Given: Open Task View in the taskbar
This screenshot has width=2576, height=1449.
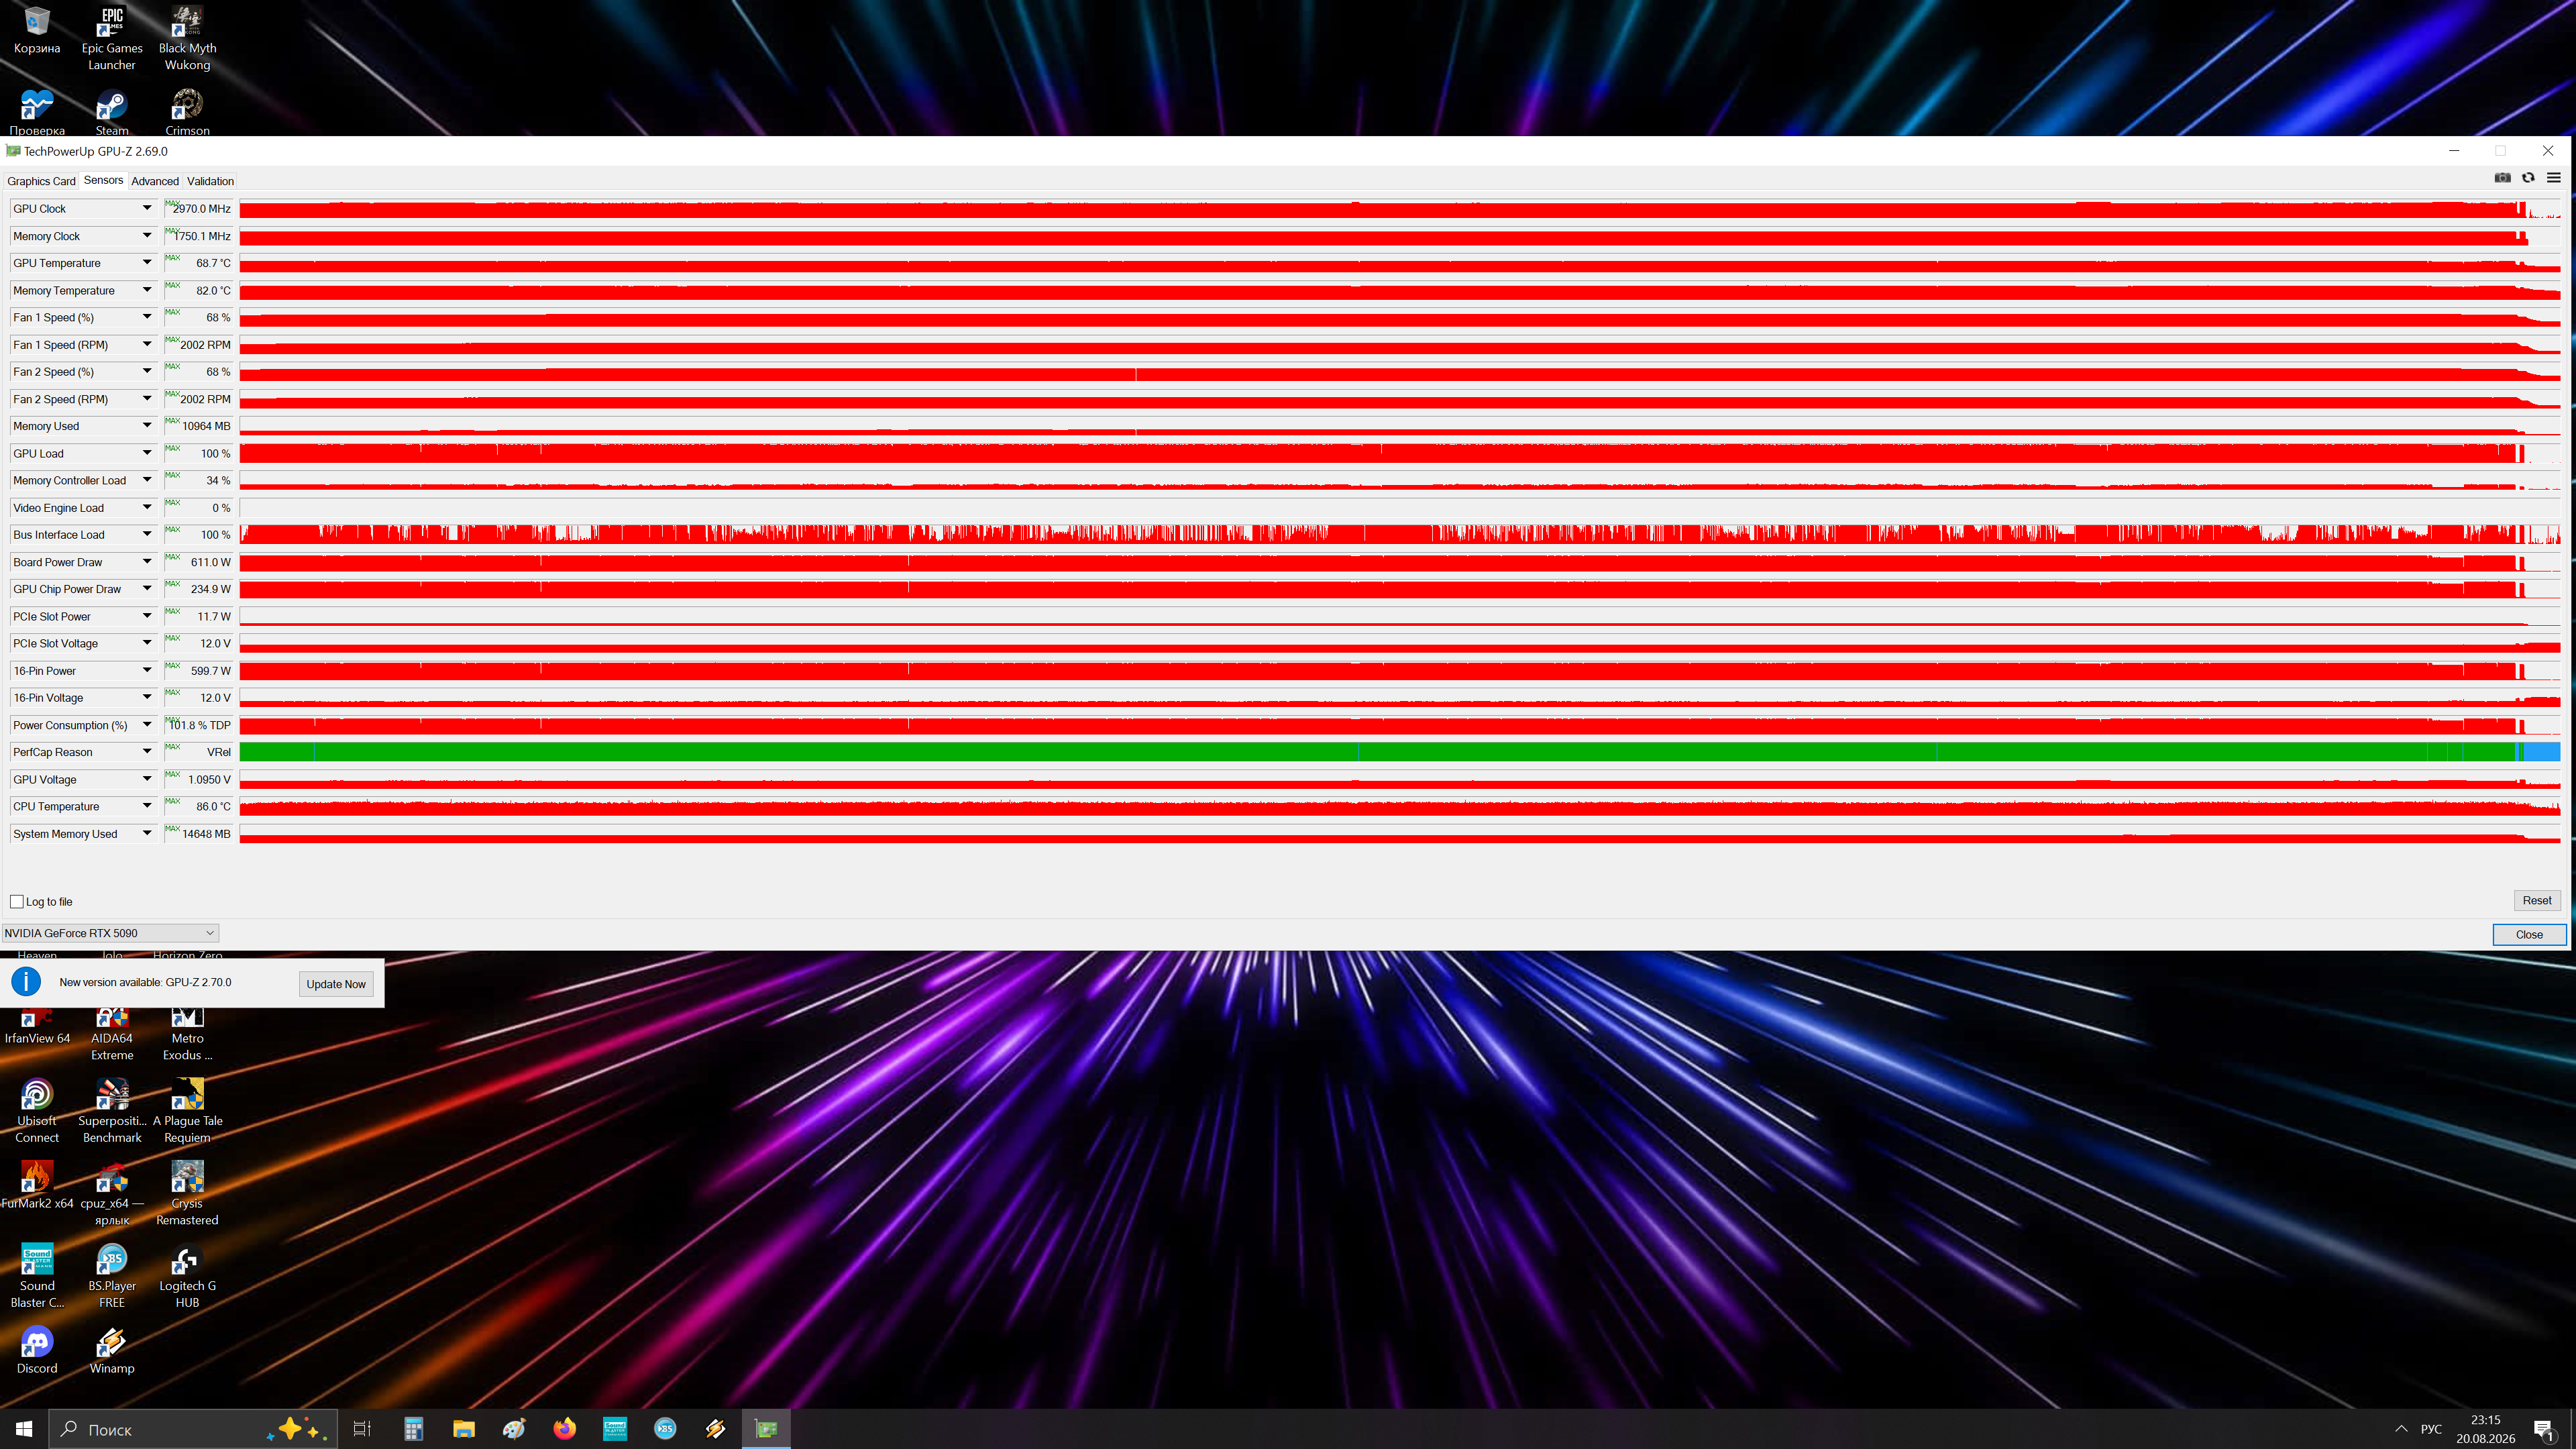Looking at the screenshot, I should pyautogui.click(x=362, y=1429).
